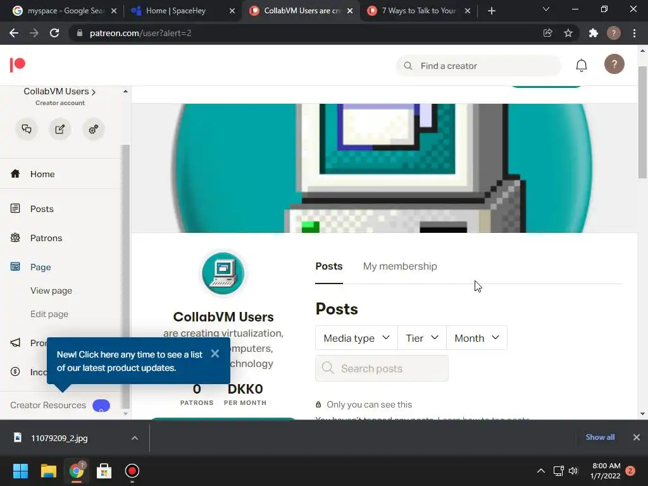This screenshot has height=486, width=648.
Task: Open the Windows Start menu
Action: (20, 471)
